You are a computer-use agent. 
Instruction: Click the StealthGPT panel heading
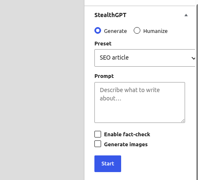(110, 15)
